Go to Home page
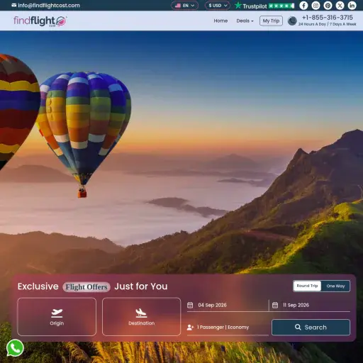 (220, 21)
